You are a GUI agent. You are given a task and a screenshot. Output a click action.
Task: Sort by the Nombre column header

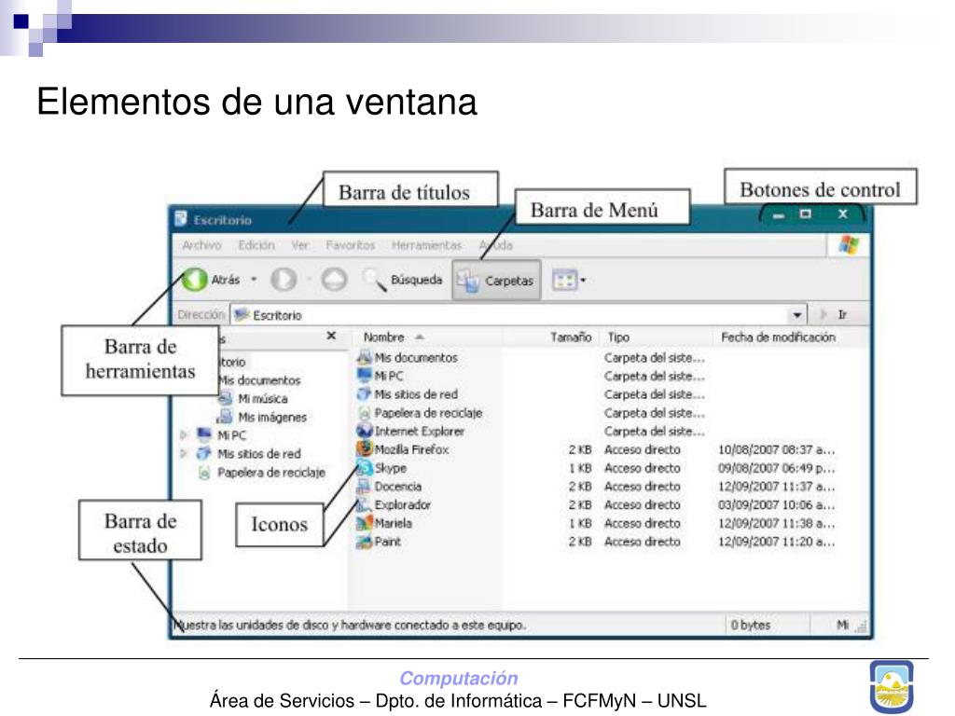pos(383,337)
